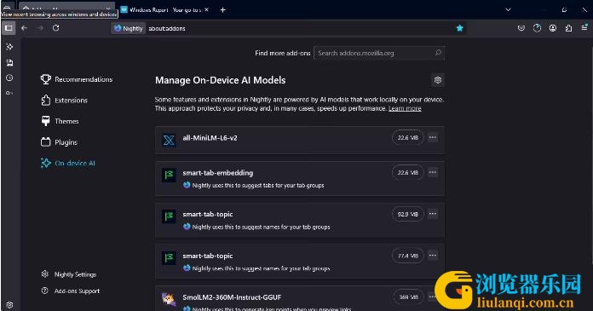Click the addons.mozilla.org search field
Screen dimensions: 593x311
point(379,53)
